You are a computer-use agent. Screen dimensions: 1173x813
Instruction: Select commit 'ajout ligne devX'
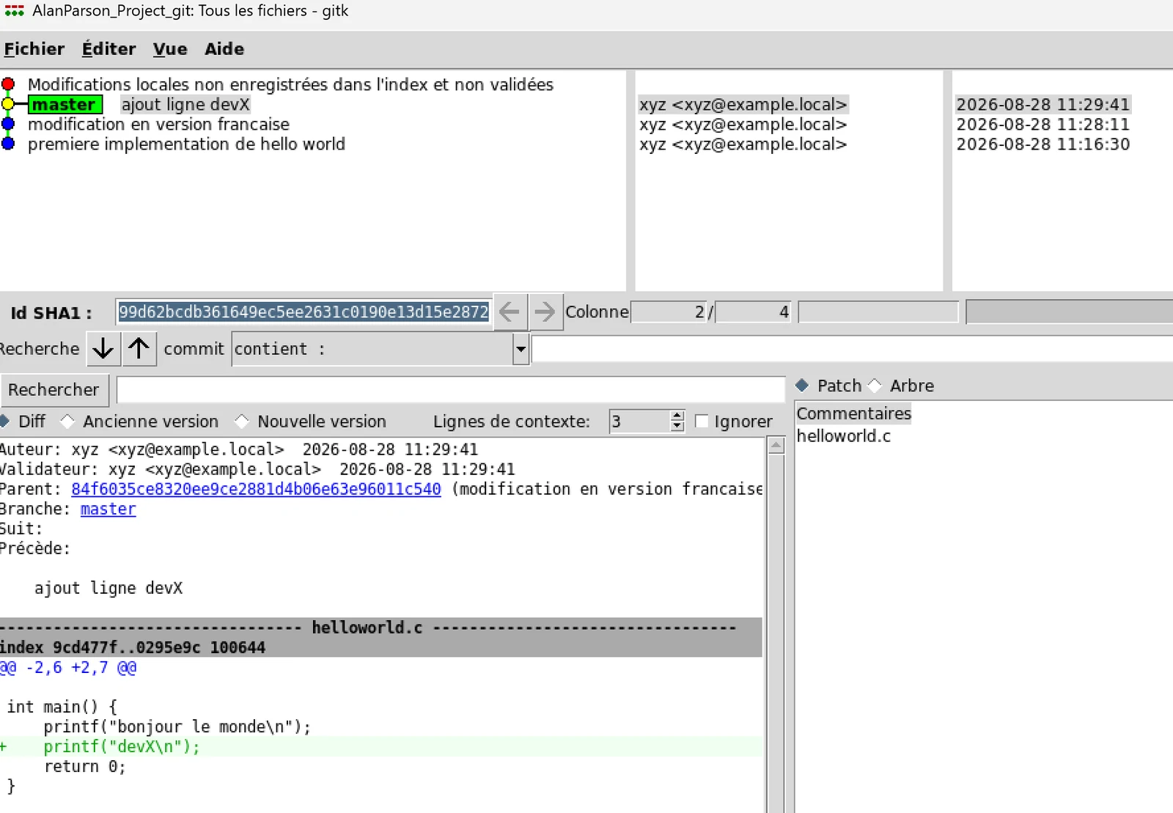point(185,104)
